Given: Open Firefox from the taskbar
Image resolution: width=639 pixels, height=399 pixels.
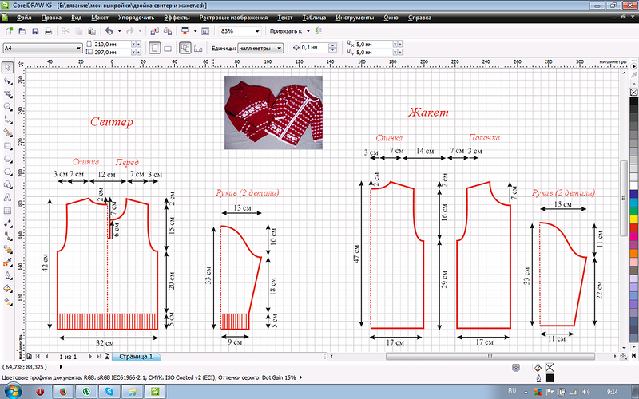Looking at the screenshot, I should pyautogui.click(x=63, y=392).
